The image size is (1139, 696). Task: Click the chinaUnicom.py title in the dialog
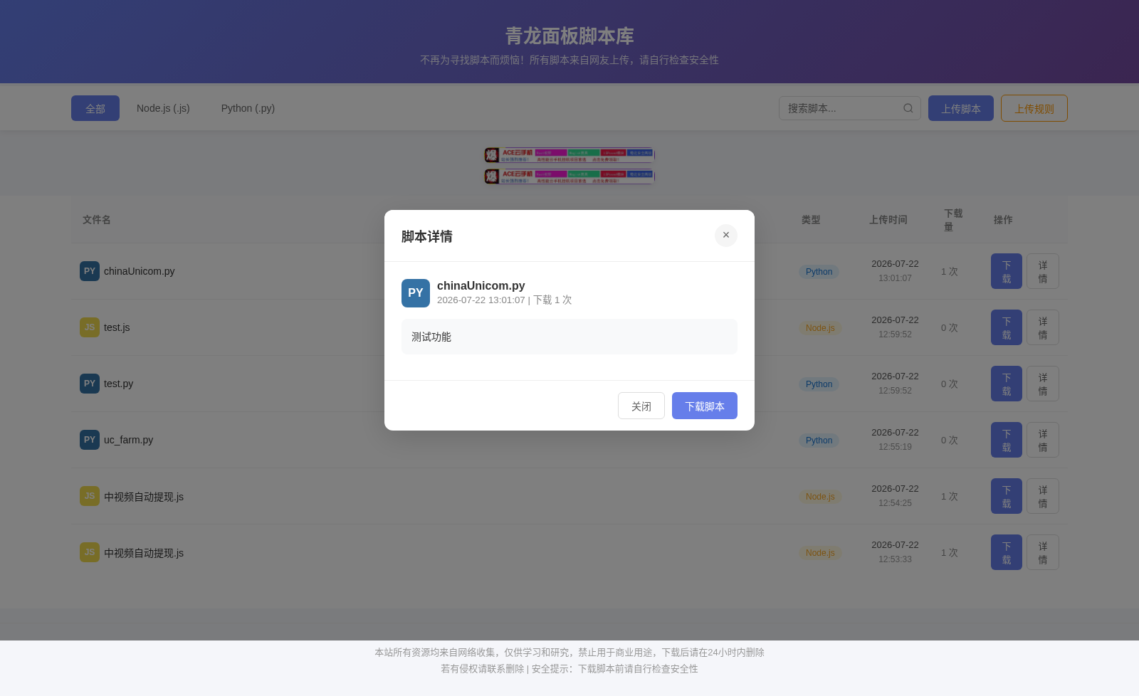click(x=481, y=285)
